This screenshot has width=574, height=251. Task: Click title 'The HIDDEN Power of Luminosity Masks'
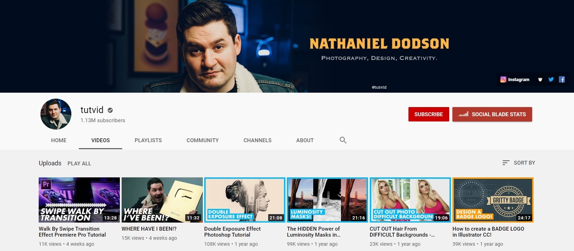314,232
